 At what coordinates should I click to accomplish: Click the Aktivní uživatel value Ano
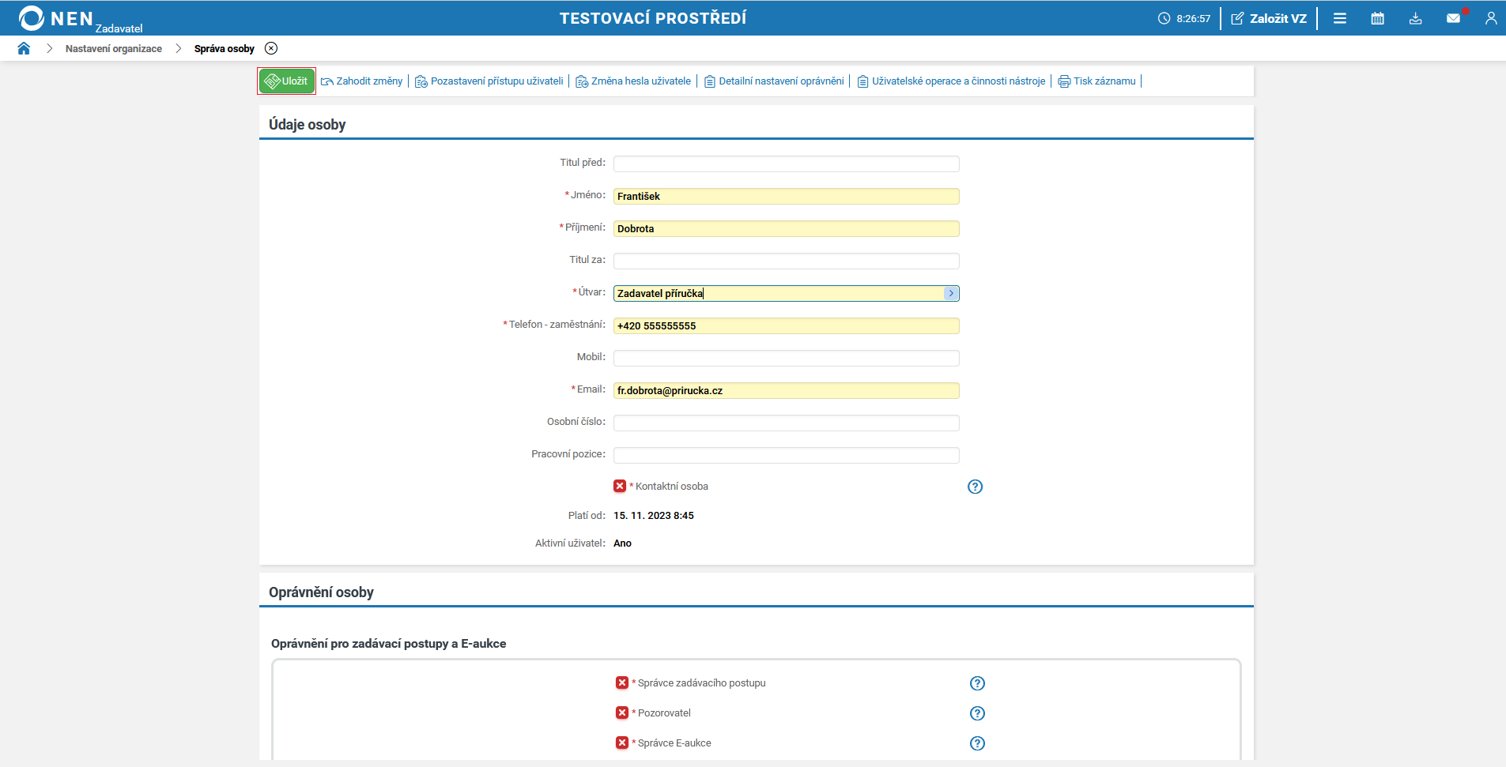[x=622, y=543]
